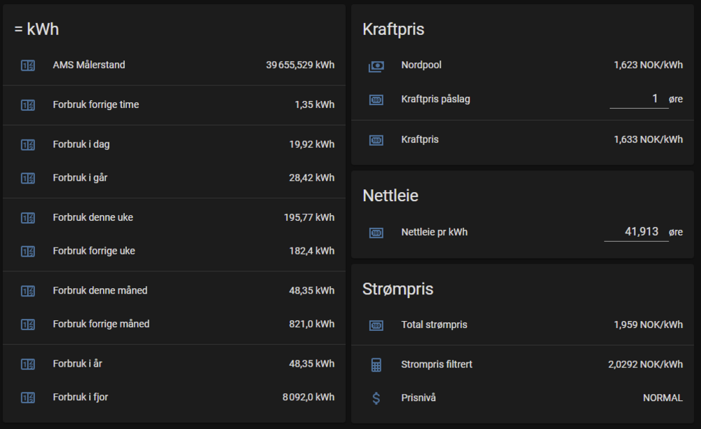
Task: Click the Total strømpris money icon
Action: [x=376, y=325]
